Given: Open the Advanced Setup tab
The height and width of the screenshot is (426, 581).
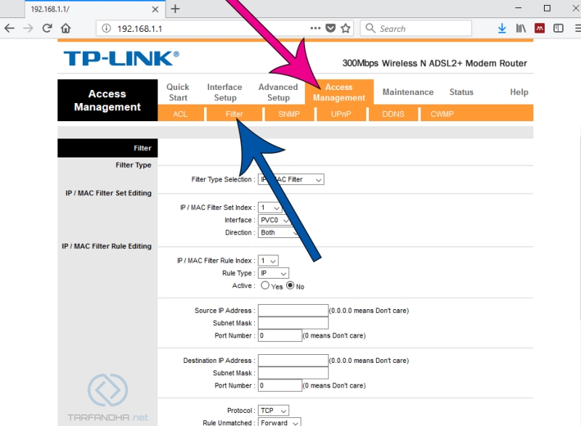Looking at the screenshot, I should tap(278, 92).
